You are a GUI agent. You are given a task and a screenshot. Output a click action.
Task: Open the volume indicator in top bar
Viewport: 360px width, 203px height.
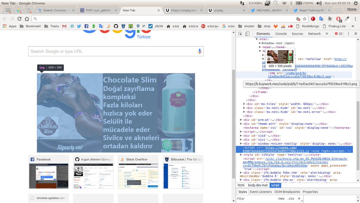click(319, 3)
